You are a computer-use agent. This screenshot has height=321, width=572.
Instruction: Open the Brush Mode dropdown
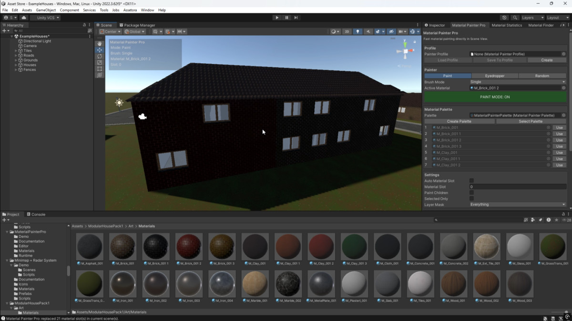518,82
